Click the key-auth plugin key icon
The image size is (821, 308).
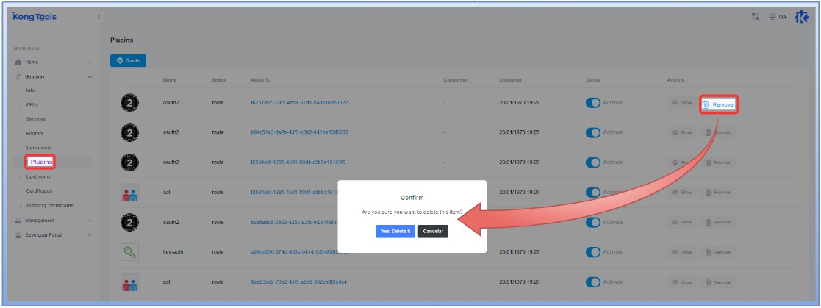point(129,252)
